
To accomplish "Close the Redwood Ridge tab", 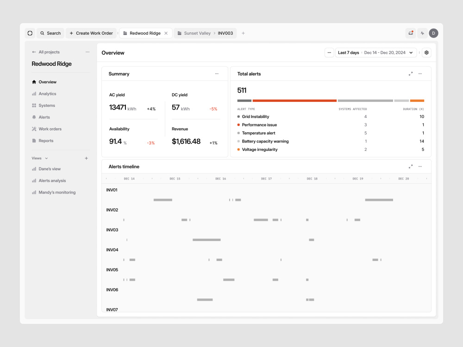I will click(166, 33).
